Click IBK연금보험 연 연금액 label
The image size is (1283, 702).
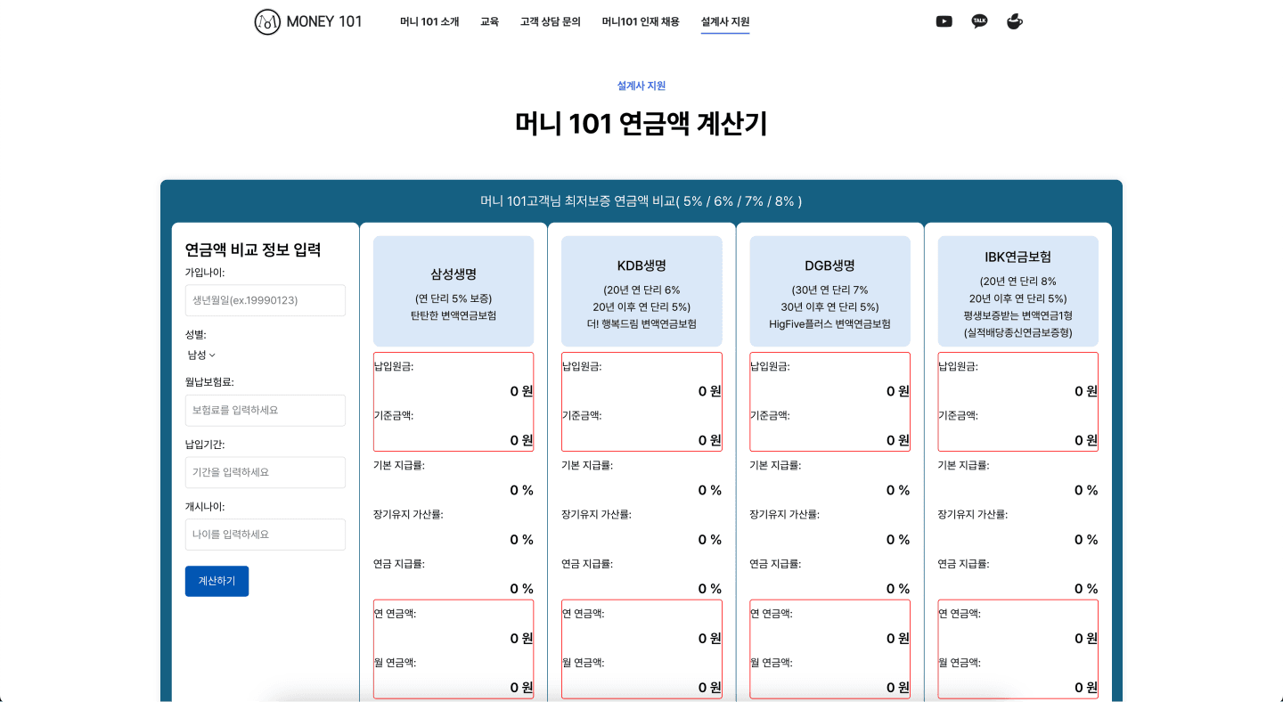click(x=960, y=613)
